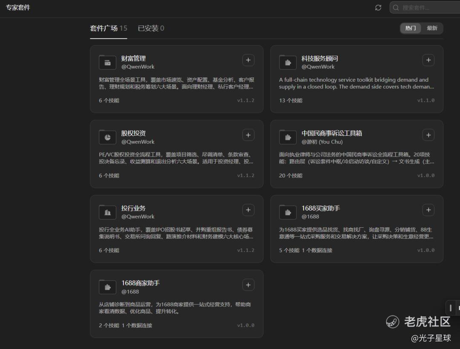The width and height of the screenshot is (460, 349).
Task: Switch sorting to 热门
Action: [411, 28]
